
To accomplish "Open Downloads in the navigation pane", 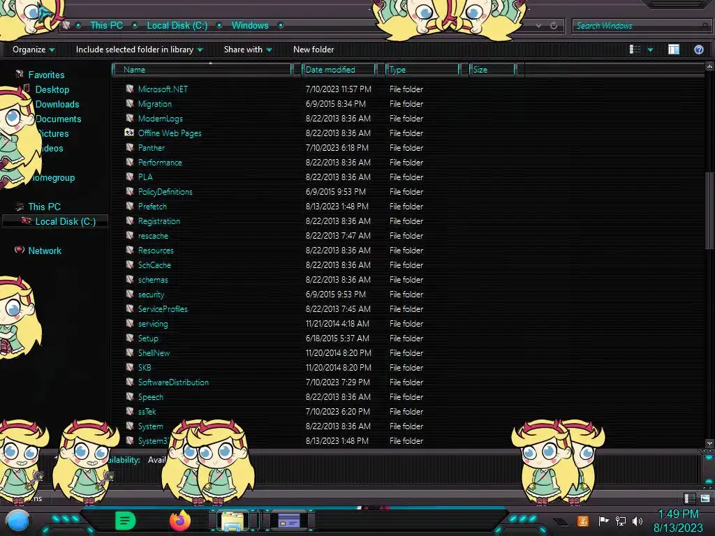I will point(57,104).
